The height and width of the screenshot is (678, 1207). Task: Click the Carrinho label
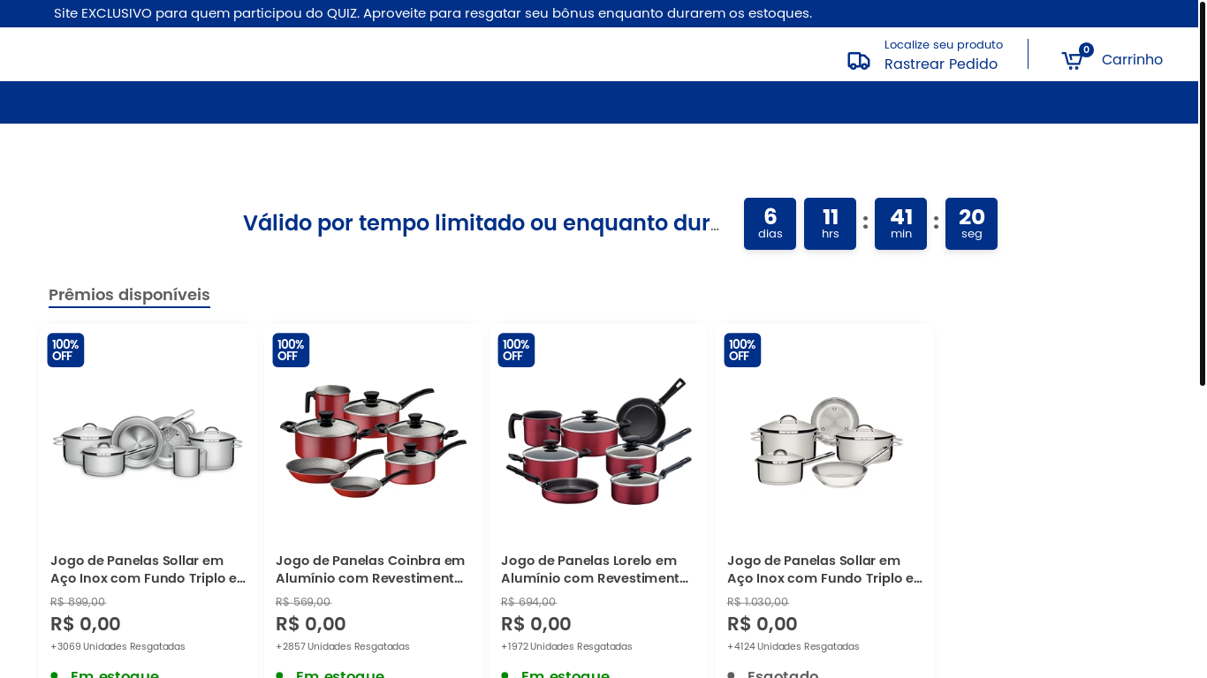[1132, 59]
